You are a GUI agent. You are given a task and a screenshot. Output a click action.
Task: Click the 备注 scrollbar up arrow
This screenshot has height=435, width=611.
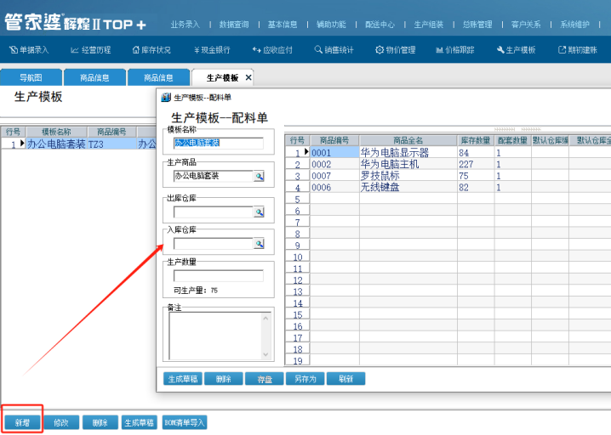[266, 318]
